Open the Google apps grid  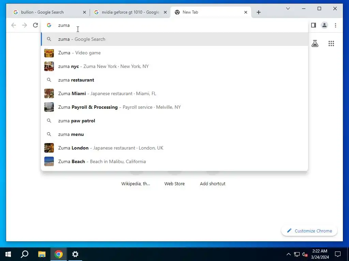pos(331,43)
